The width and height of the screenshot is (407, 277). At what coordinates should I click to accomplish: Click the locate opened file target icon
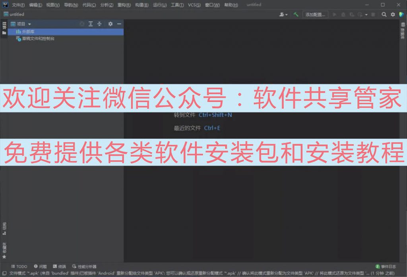[x=82, y=24]
